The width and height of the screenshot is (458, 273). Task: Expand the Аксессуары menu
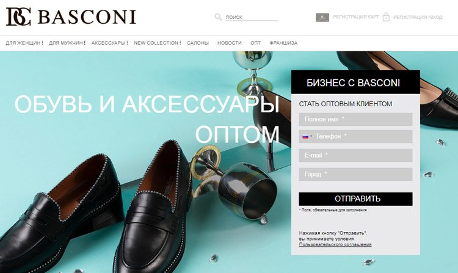pos(109,43)
